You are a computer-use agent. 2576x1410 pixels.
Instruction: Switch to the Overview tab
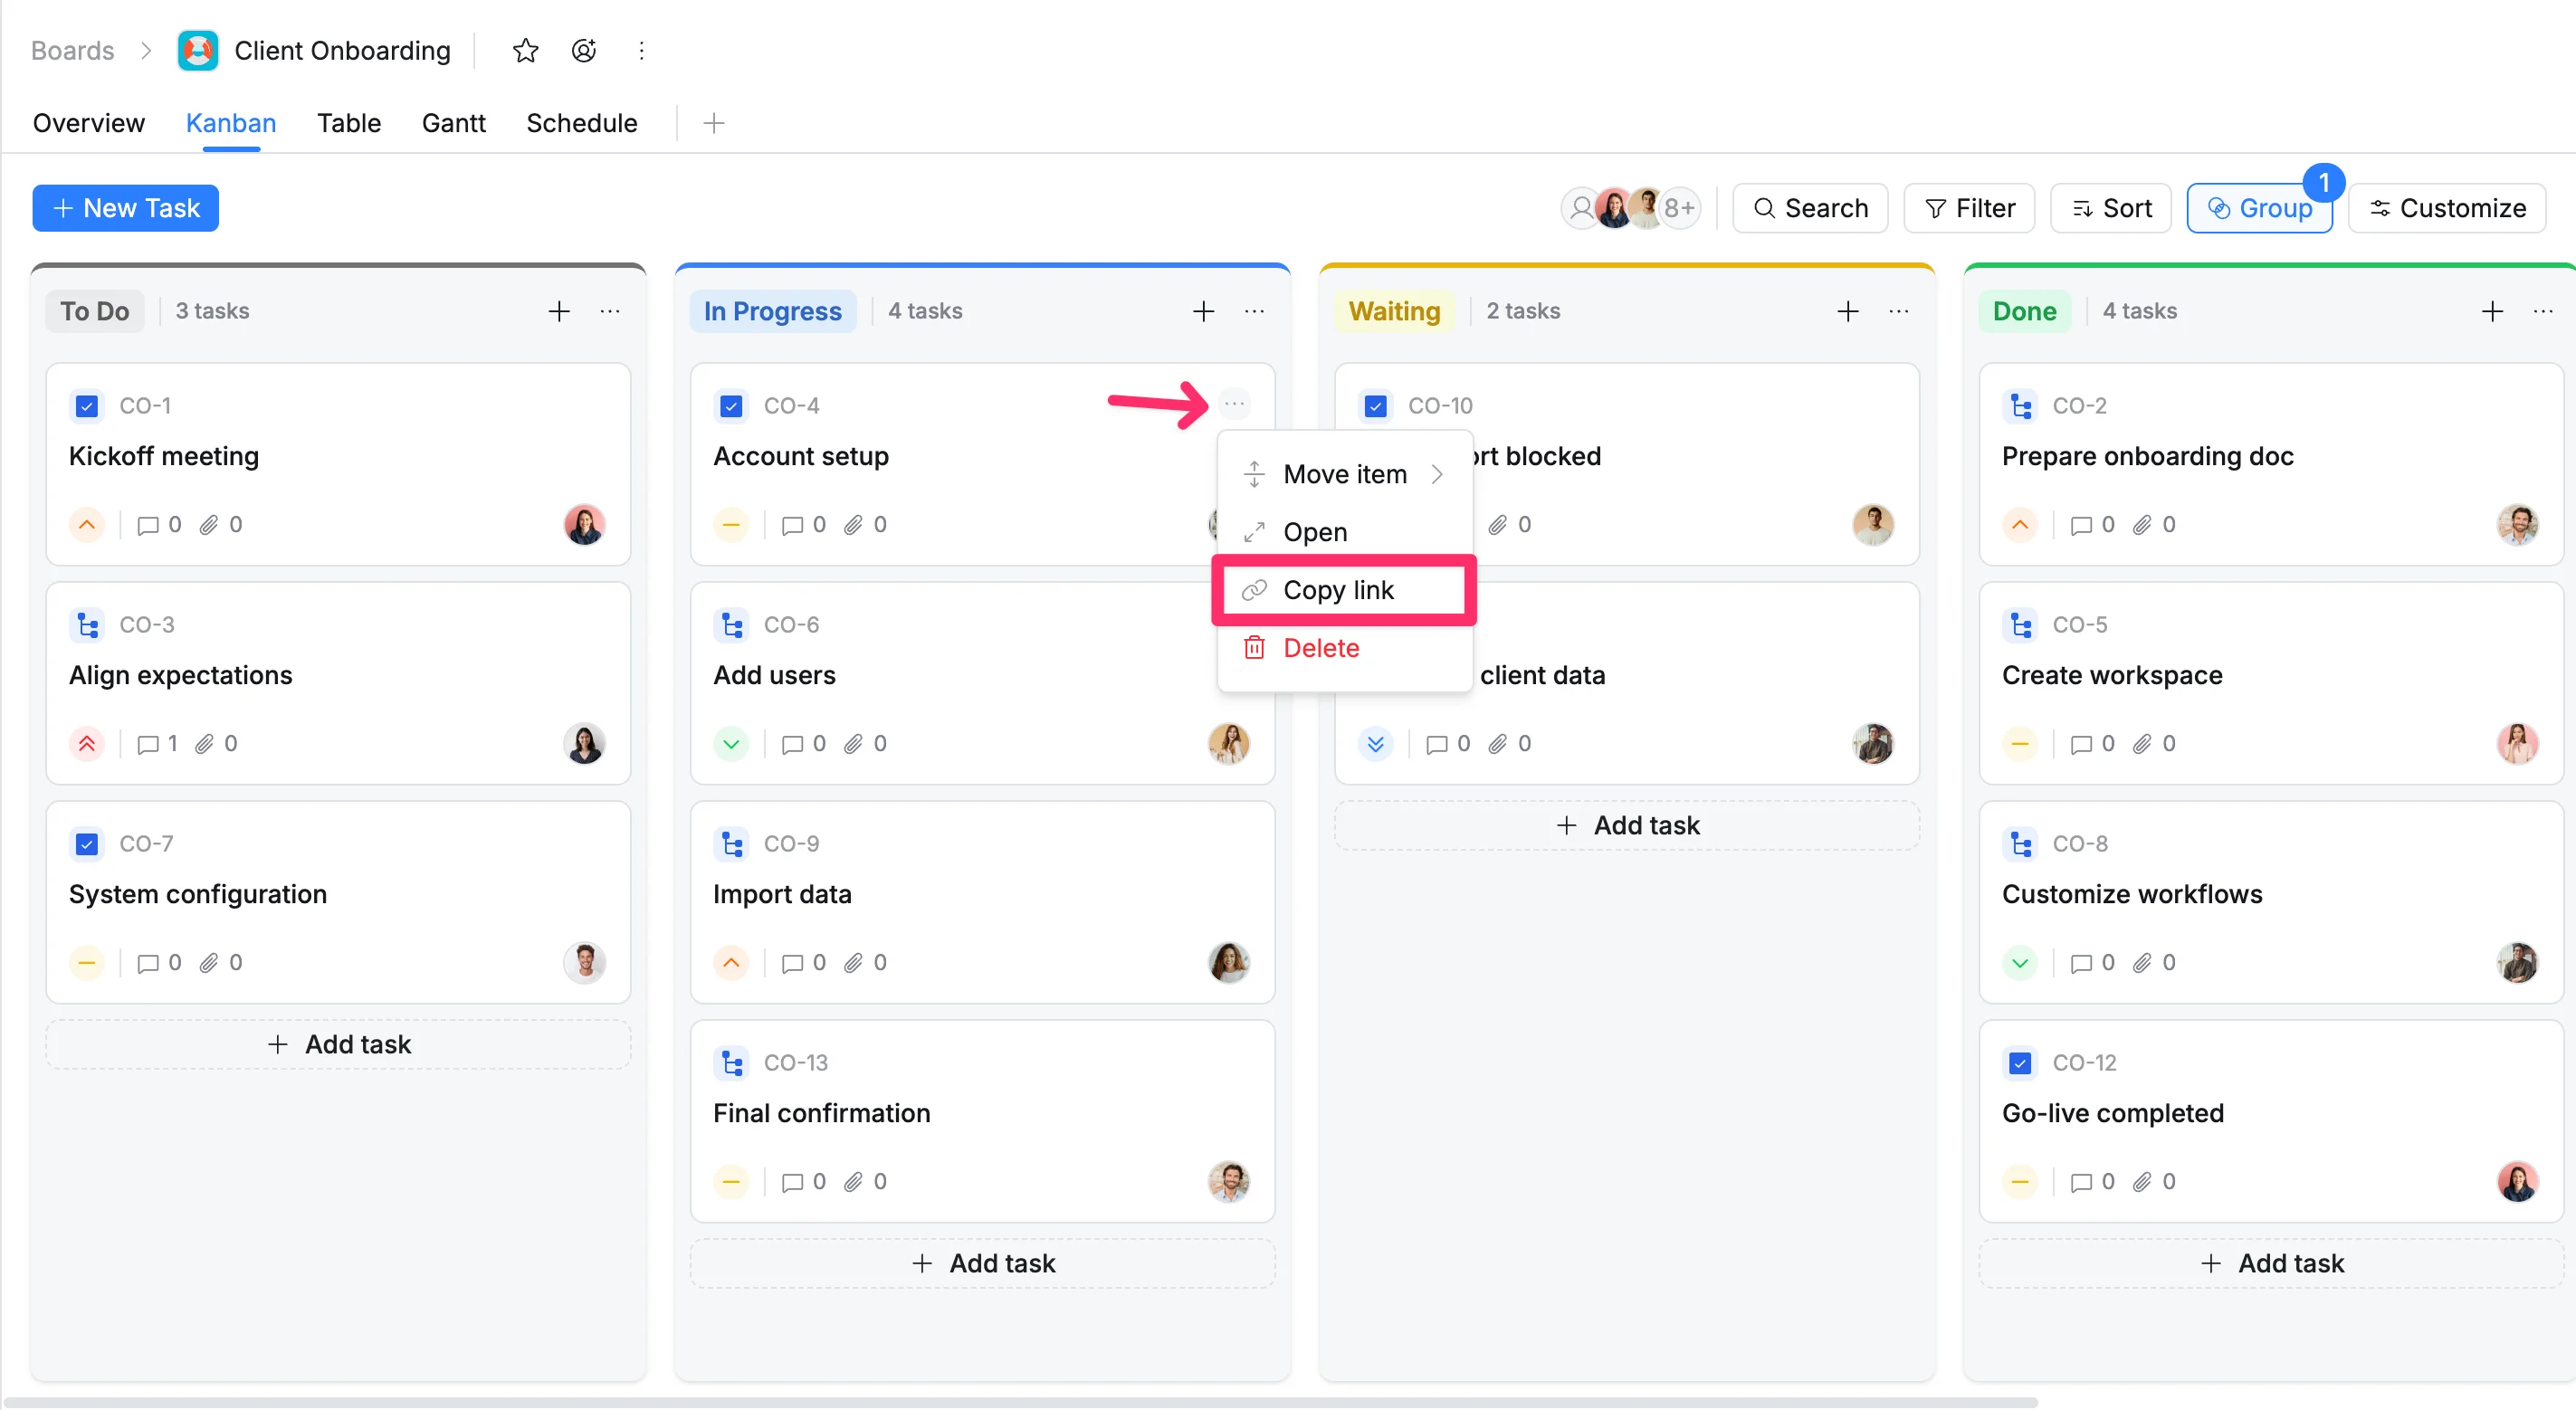tap(88, 123)
